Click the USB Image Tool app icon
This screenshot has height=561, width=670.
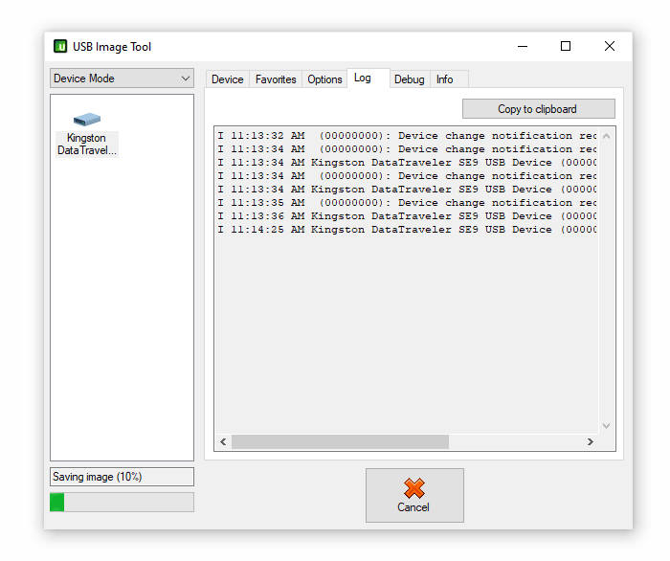click(x=60, y=46)
